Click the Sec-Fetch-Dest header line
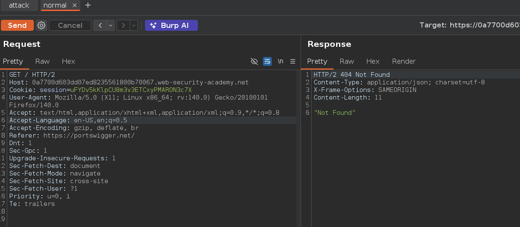The image size is (520, 227). tap(55, 166)
